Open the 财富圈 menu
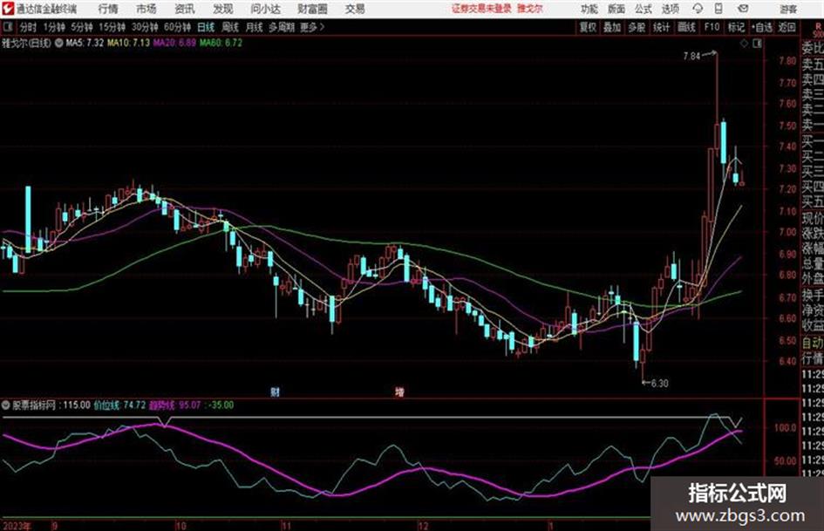This screenshot has width=824, height=531. click(x=312, y=9)
